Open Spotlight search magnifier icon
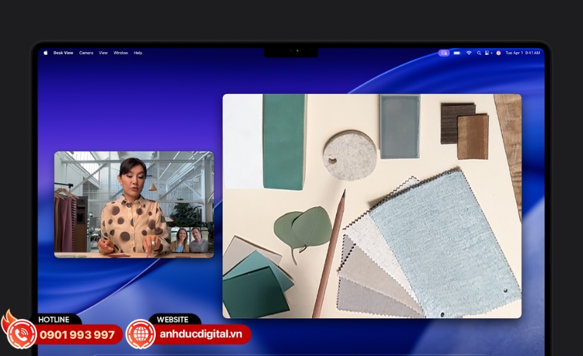583x356 pixels. tap(479, 53)
